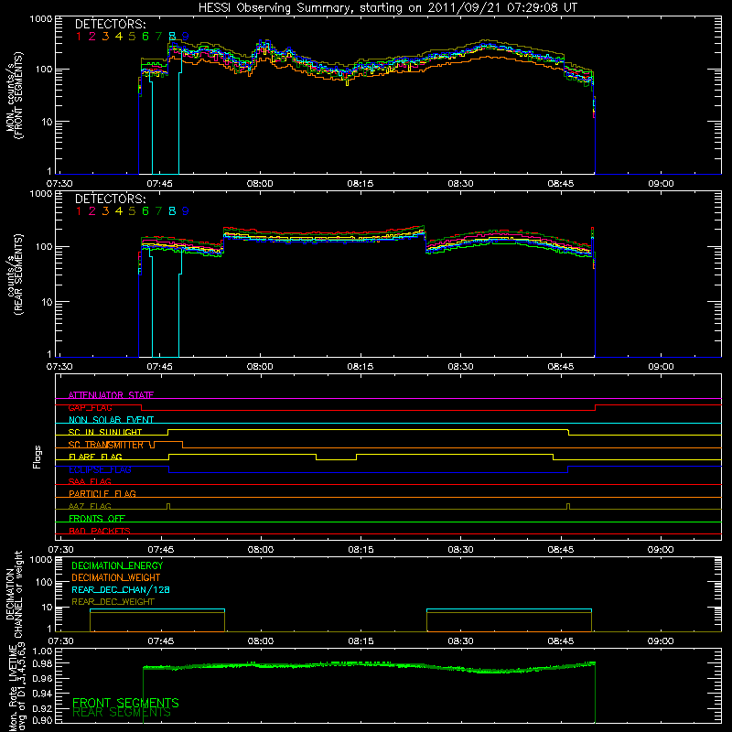Click orange detector 3 in rear segments legend

105,211
